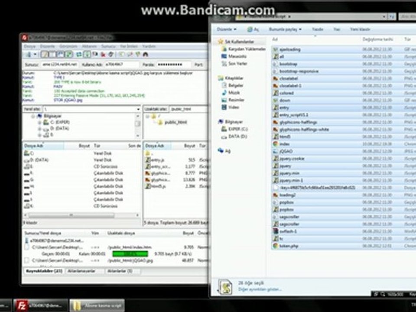Expand the D: (DATA) tree node
Screen dimensions: 416x312
[39, 129]
